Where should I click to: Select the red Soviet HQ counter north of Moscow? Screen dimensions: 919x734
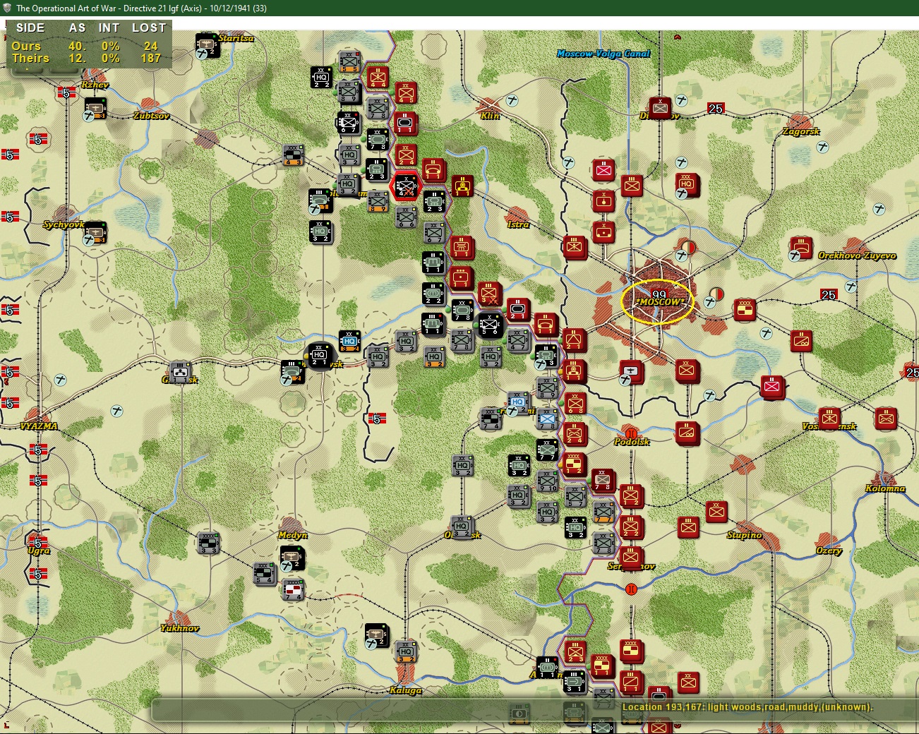[x=687, y=185]
